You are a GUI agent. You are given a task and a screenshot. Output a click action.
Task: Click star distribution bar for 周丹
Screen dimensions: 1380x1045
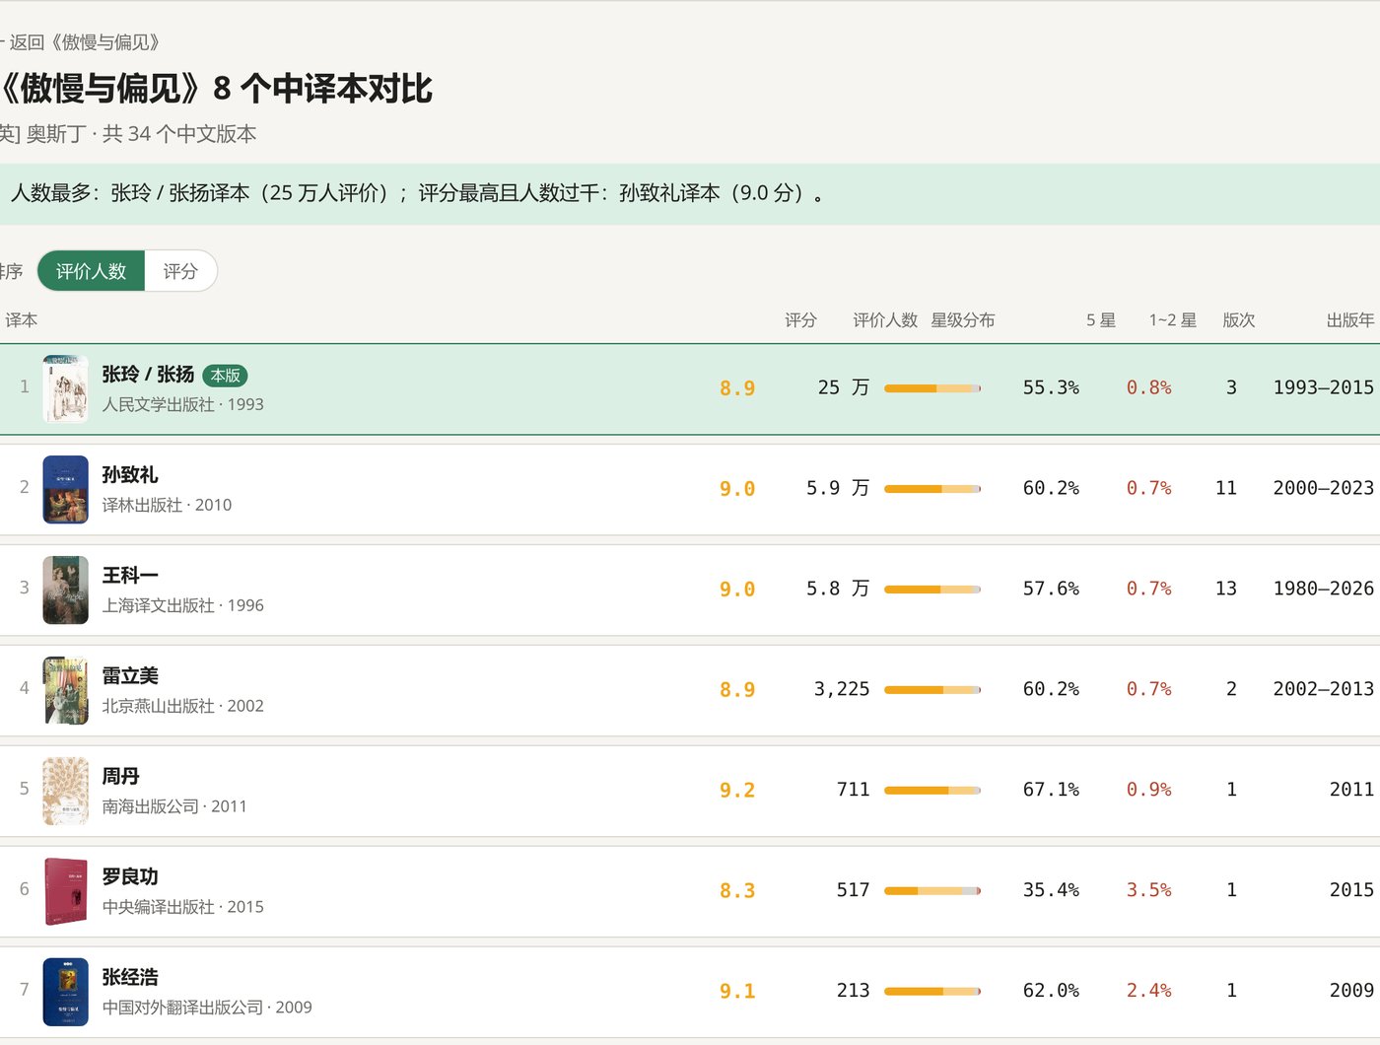point(932,791)
